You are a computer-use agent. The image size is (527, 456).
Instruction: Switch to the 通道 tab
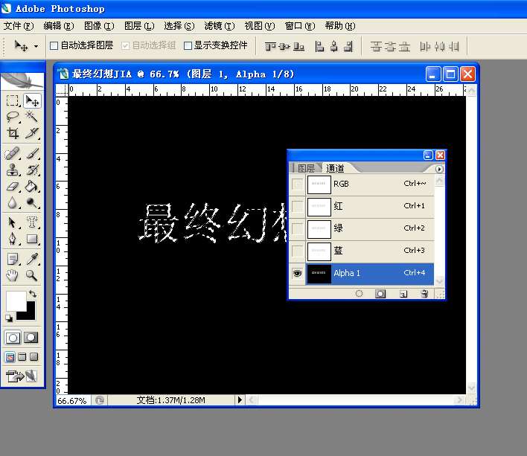tap(335, 168)
